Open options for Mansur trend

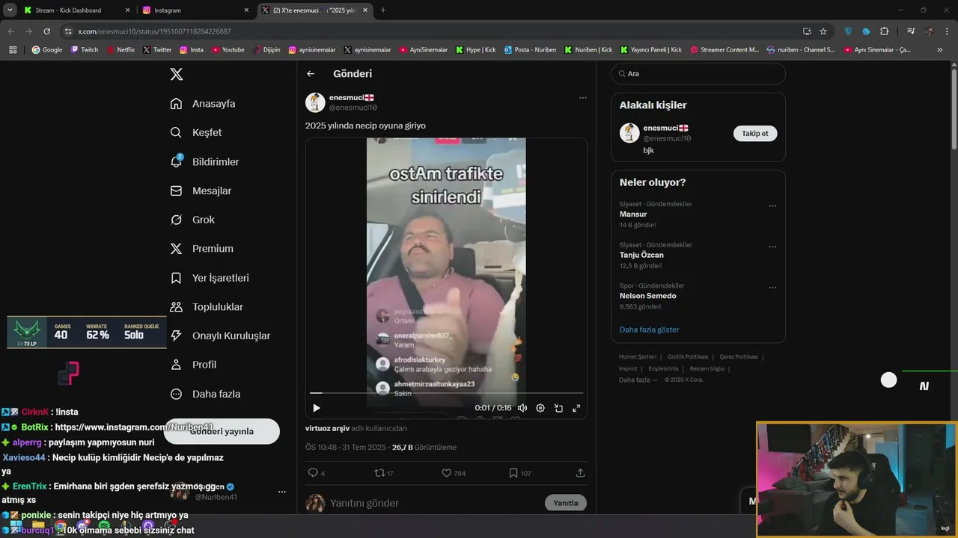pyautogui.click(x=772, y=206)
